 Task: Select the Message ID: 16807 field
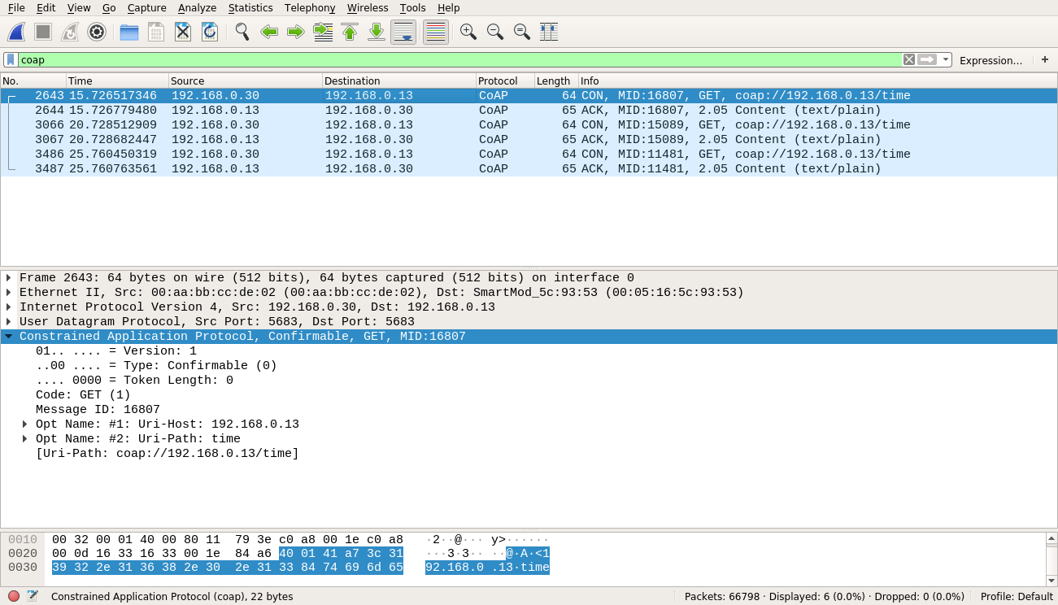98,410
